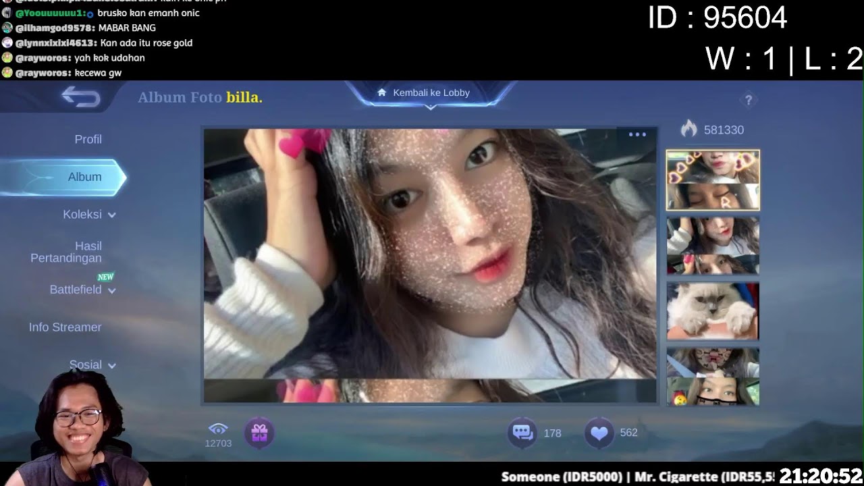
Task: Click Kembali ke Lobby button
Action: click(431, 93)
